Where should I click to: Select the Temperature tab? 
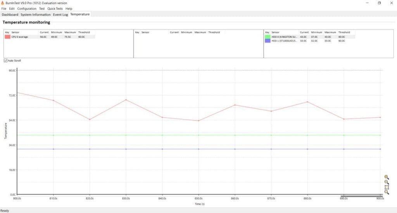click(80, 14)
